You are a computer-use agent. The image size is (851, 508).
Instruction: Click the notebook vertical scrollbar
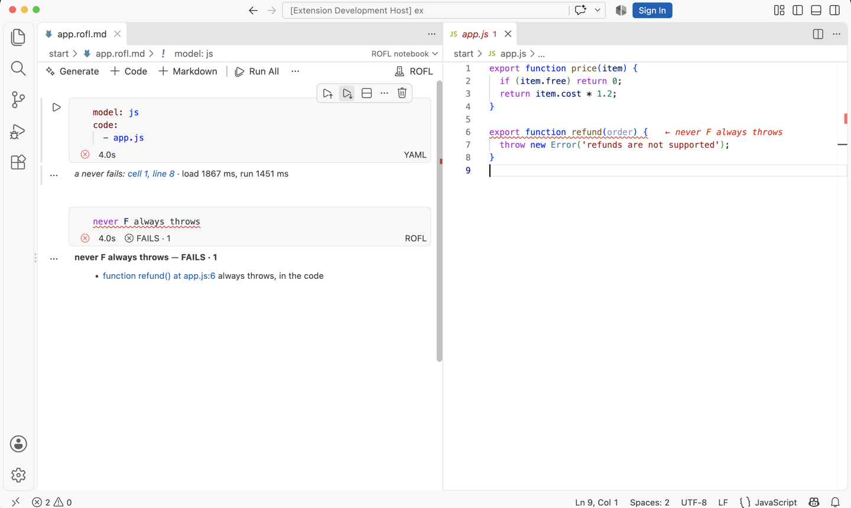pyautogui.click(x=439, y=222)
